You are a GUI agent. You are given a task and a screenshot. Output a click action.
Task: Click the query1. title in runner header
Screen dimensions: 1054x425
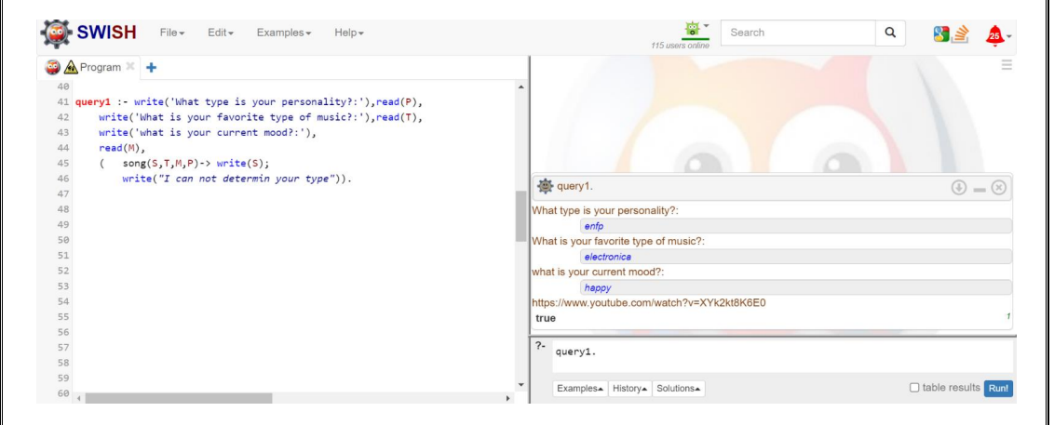[x=574, y=187]
